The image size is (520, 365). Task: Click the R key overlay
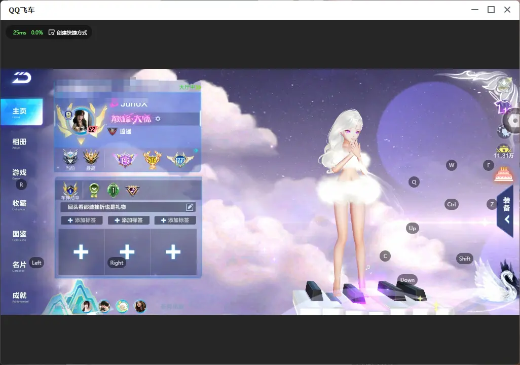pyautogui.click(x=21, y=185)
